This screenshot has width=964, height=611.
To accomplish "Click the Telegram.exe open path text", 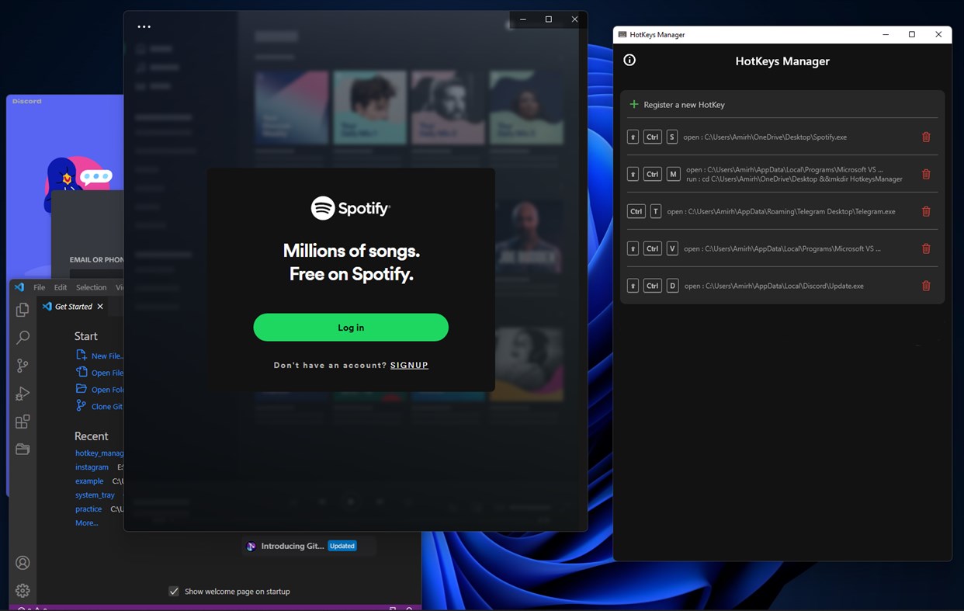I will click(x=781, y=211).
